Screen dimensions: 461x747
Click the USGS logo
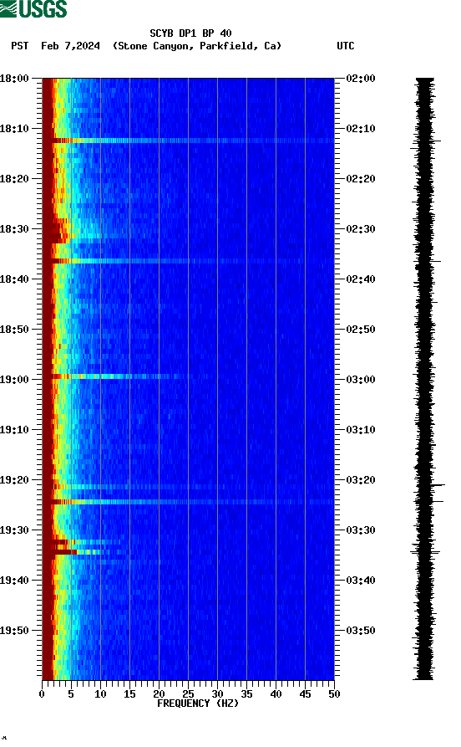coord(33,8)
